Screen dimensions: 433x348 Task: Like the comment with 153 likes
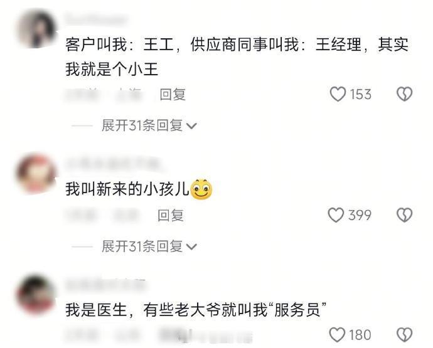338,94
